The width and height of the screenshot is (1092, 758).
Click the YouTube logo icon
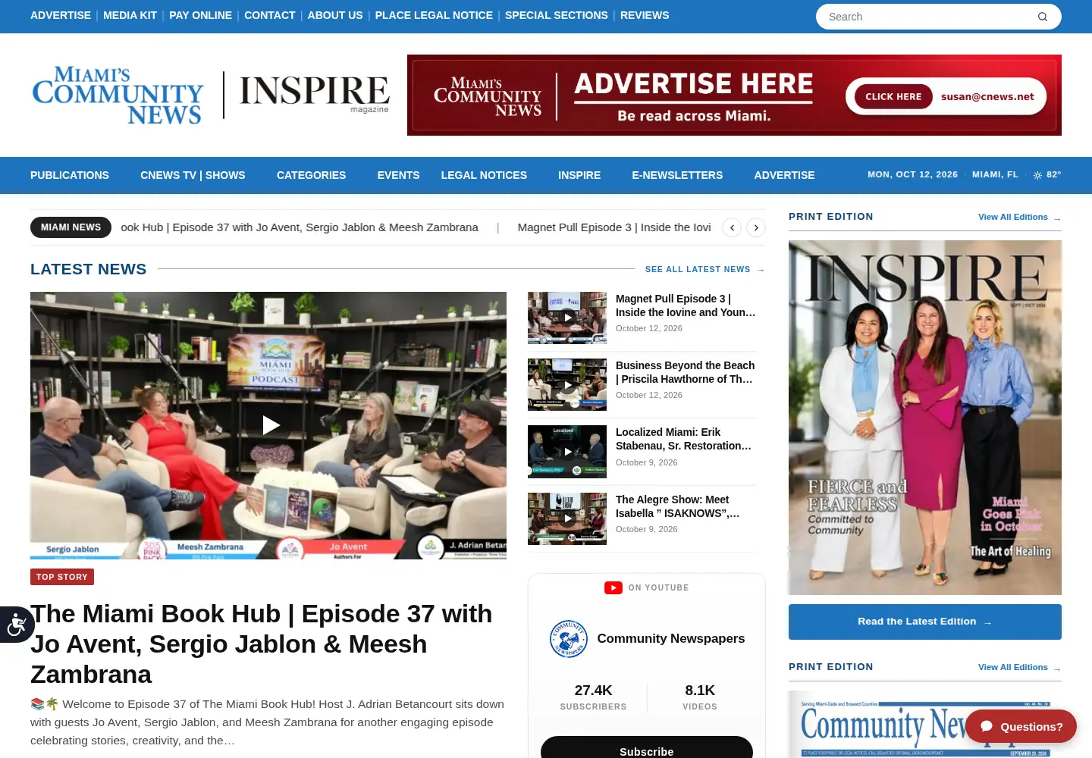(613, 587)
